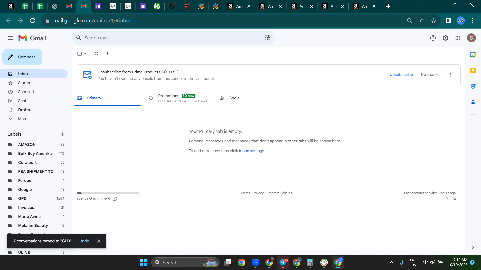This screenshot has width=481, height=270.
Task: Create new label plus icon
Action: 63,134
